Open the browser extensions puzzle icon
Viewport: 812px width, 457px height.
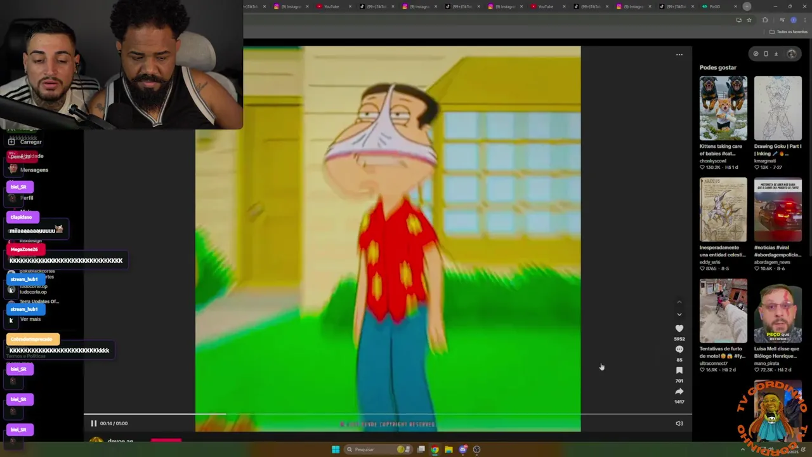(765, 20)
